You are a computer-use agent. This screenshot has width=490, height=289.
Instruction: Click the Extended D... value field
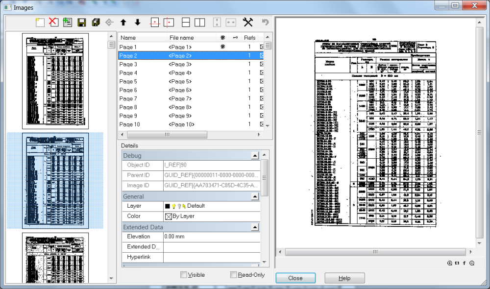coord(212,247)
